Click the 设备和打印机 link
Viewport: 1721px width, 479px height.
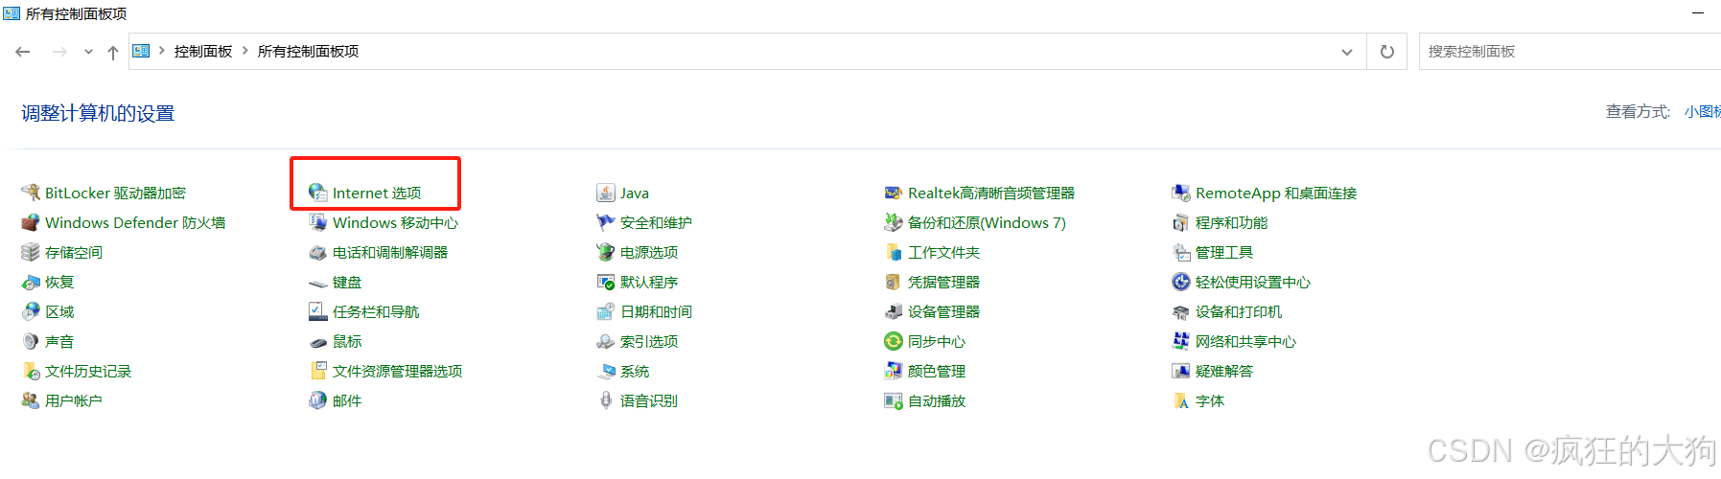click(1239, 311)
